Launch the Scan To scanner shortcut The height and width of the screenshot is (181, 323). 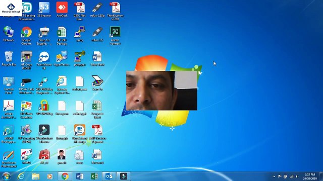coord(97,83)
